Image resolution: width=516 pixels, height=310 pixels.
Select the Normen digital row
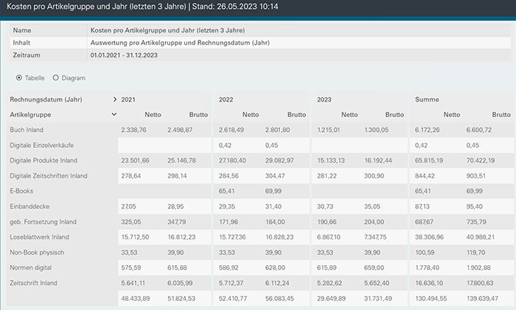click(32, 267)
